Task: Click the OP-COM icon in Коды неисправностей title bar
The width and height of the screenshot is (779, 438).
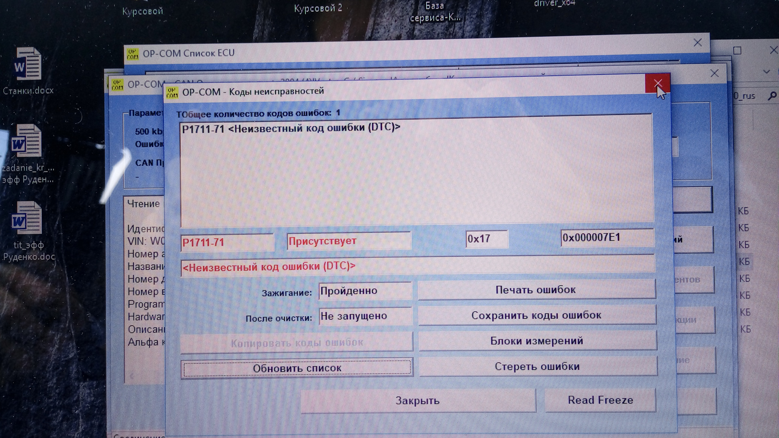Action: tap(172, 92)
